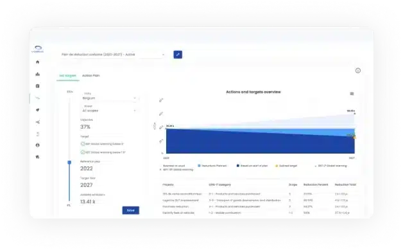Select the trend line reduction plan icon
The height and width of the screenshot is (250, 403).
tap(37, 98)
